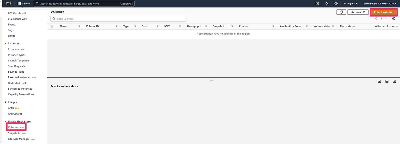Click the Filter volumes input field
400x144 pixels.
click(118, 19)
